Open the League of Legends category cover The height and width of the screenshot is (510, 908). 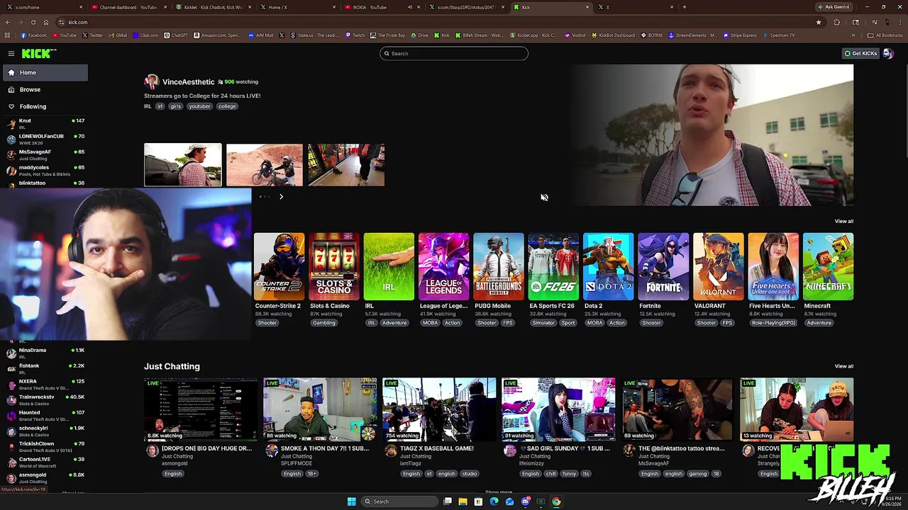tap(443, 266)
